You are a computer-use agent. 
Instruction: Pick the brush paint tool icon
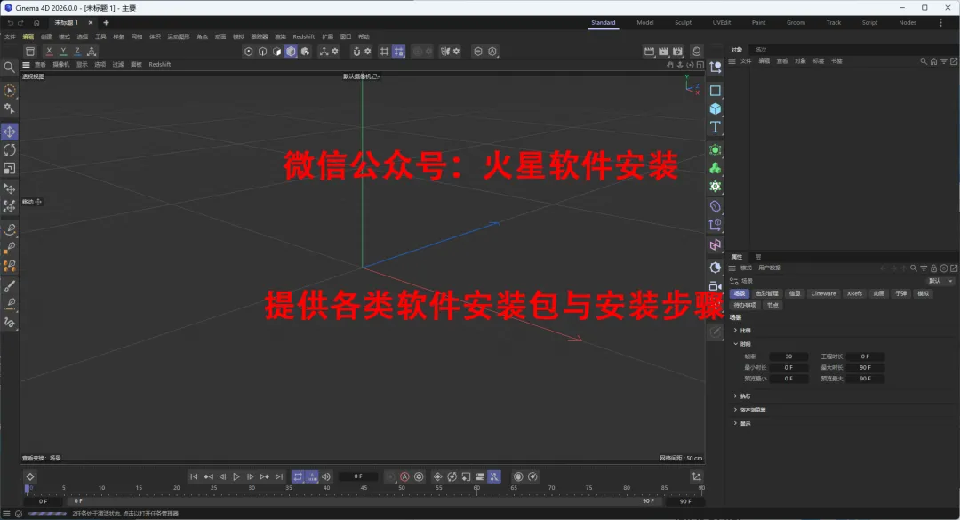[x=9, y=286]
